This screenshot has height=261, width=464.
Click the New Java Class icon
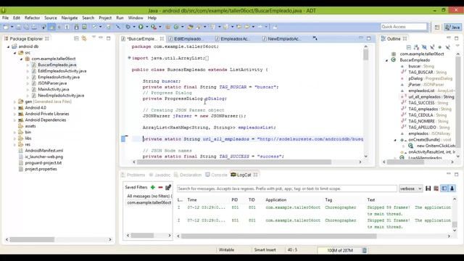pyautogui.click(x=176, y=27)
